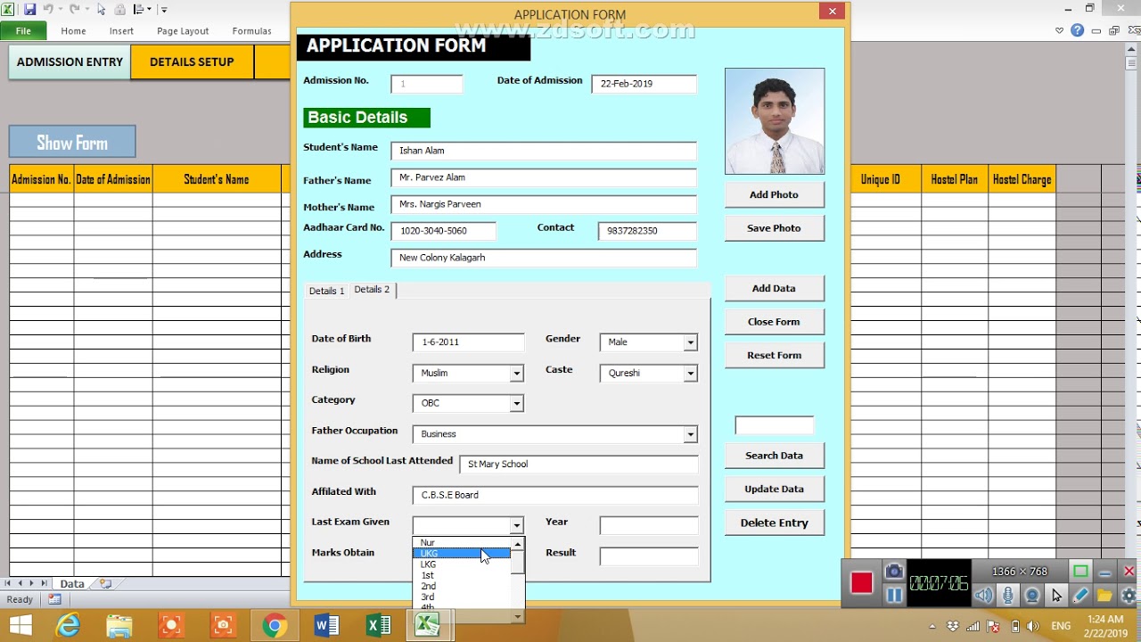Viewport: 1141px width, 642px height.
Task: Click the Show Form button on the sheet
Action: 72,143
